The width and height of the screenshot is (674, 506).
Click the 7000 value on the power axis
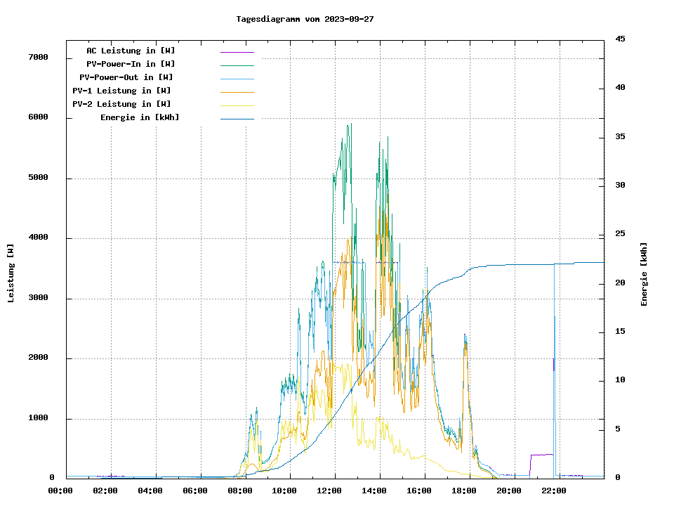click(x=37, y=58)
